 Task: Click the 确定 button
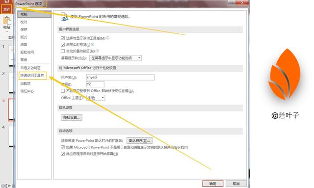coord(212,184)
